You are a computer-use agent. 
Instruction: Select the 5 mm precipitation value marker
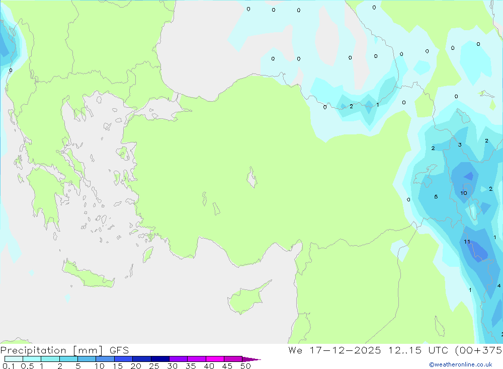(436, 197)
